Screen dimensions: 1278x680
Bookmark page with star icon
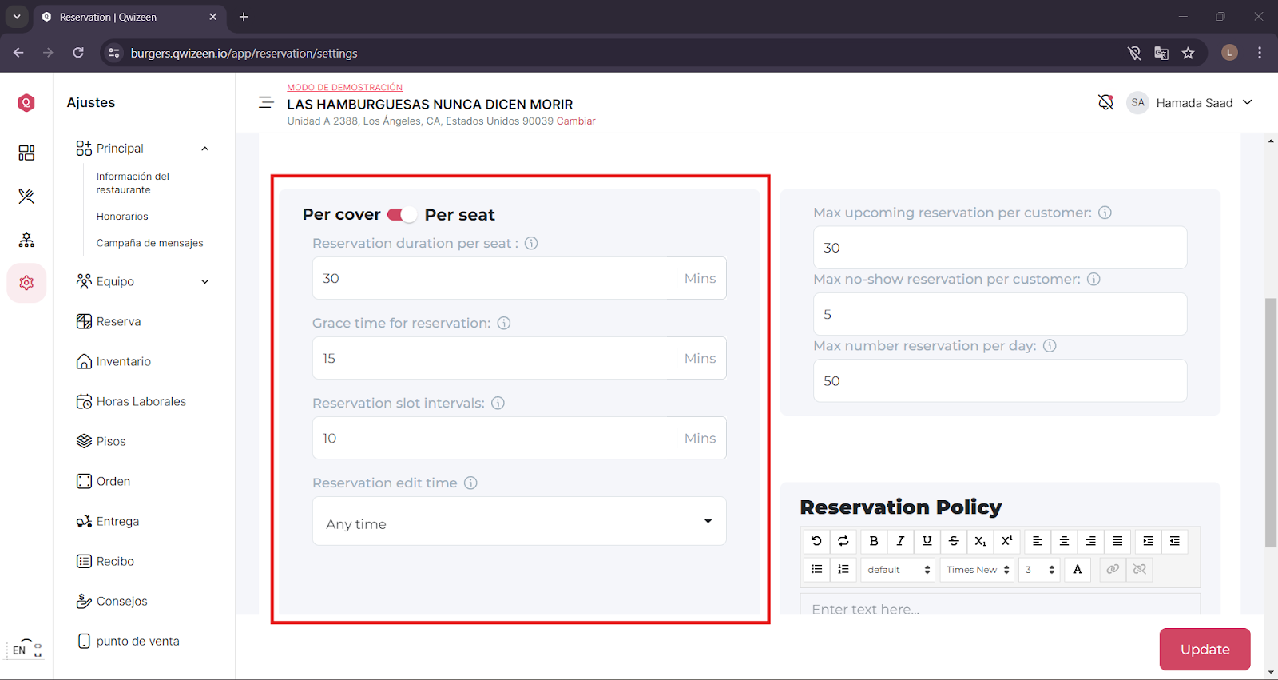point(1189,53)
